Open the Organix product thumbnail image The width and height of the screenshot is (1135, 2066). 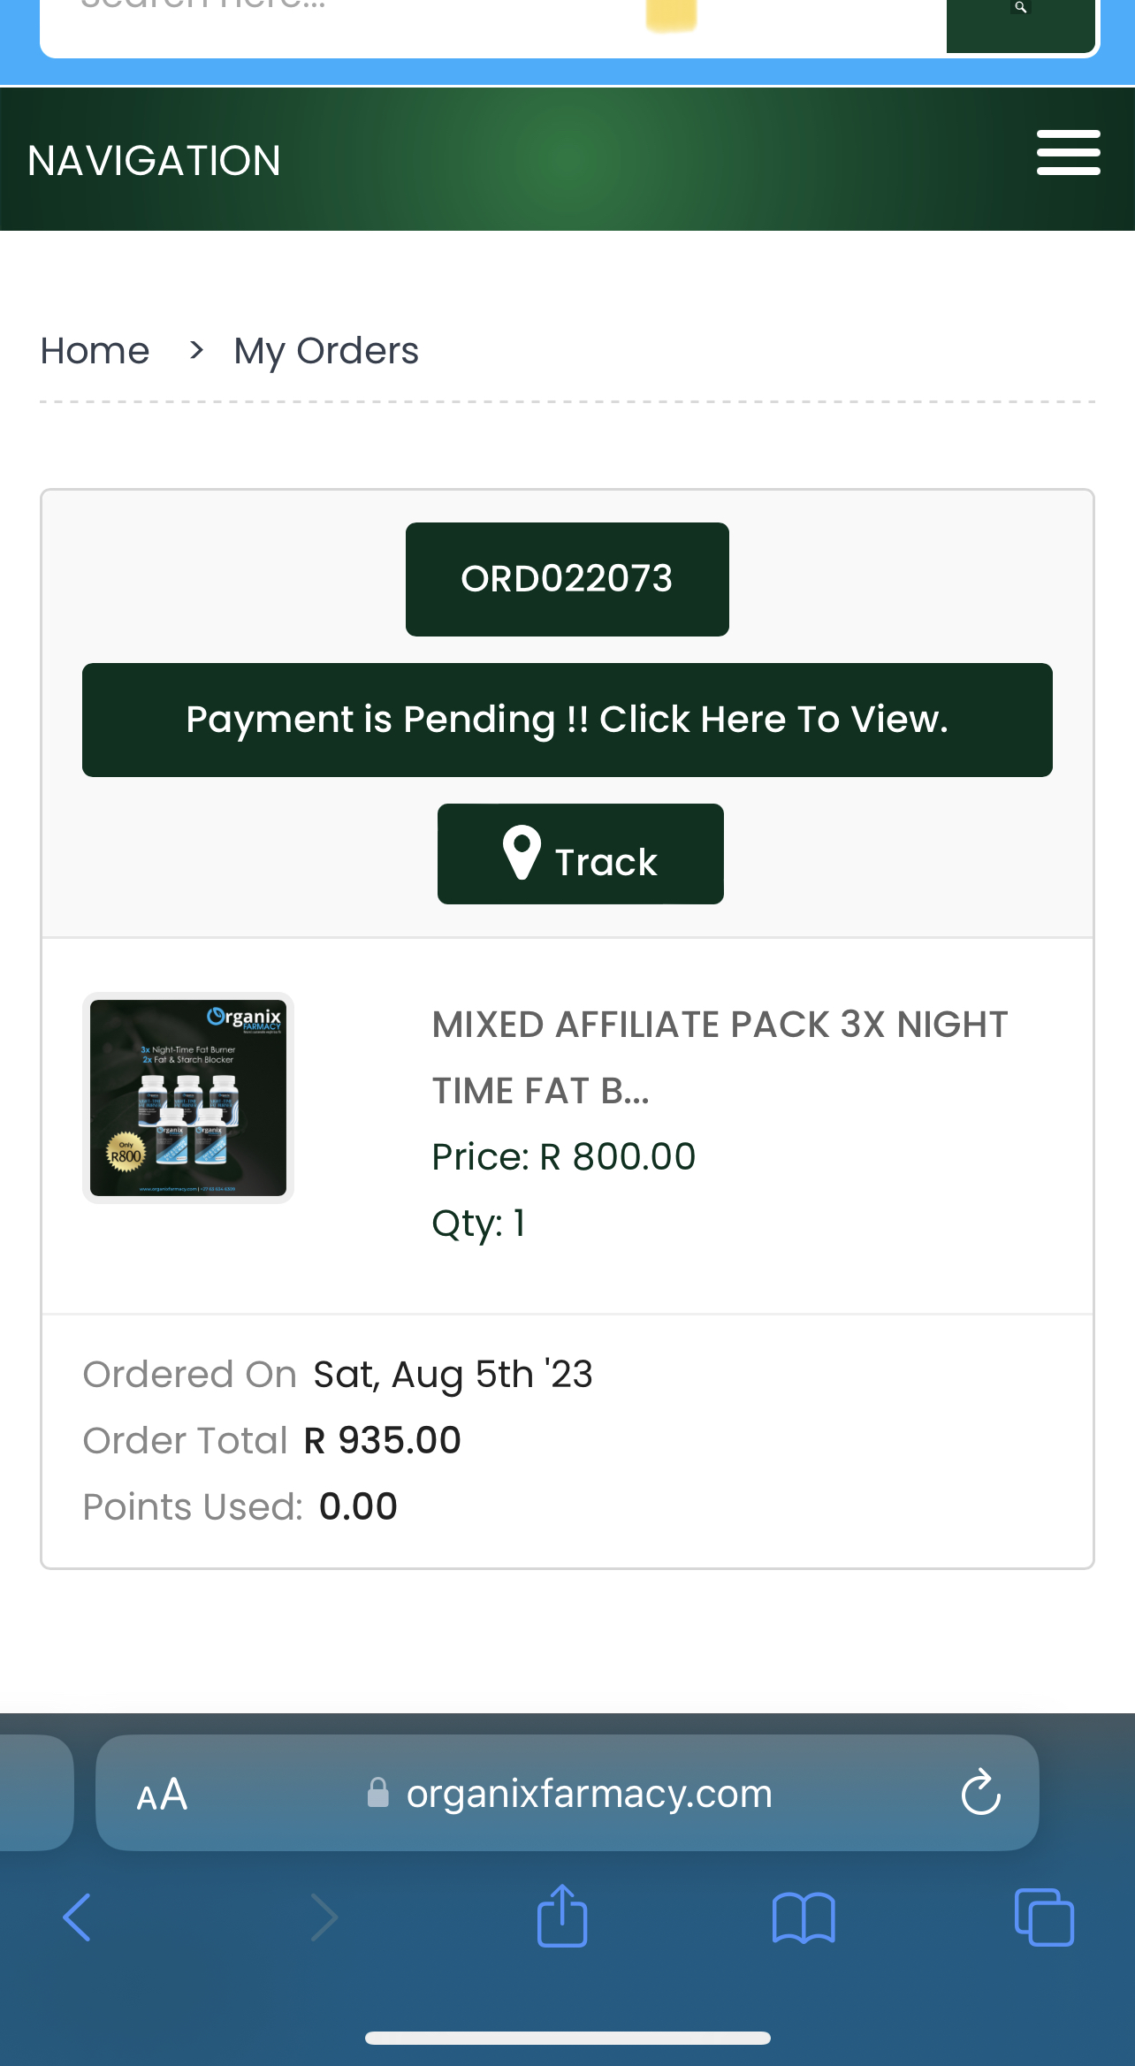[188, 1098]
